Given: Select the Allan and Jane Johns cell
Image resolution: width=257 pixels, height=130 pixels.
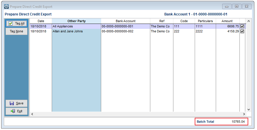Looking at the screenshot, I should 76,31.
